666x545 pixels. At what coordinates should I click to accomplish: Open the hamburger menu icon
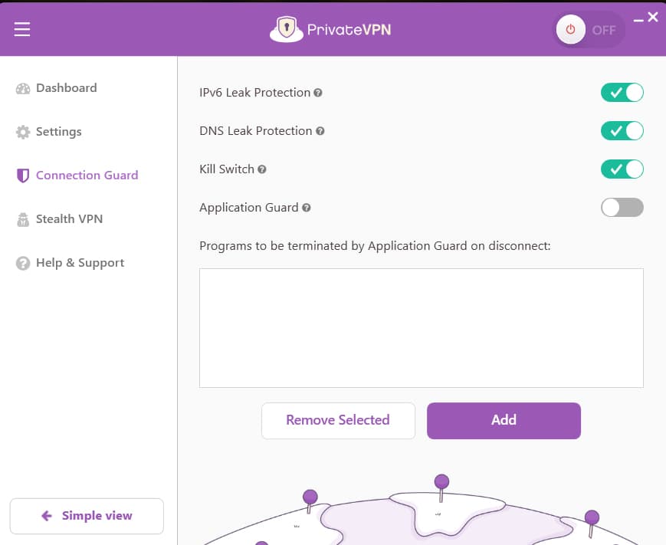[x=22, y=29]
